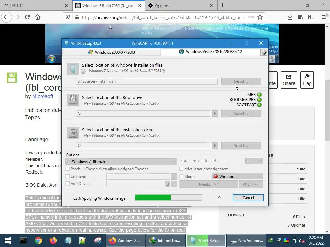Image resolution: width=330 pixels, height=247 pixels.
Task: Open the Firefox hamburger menu
Action: 324,17
